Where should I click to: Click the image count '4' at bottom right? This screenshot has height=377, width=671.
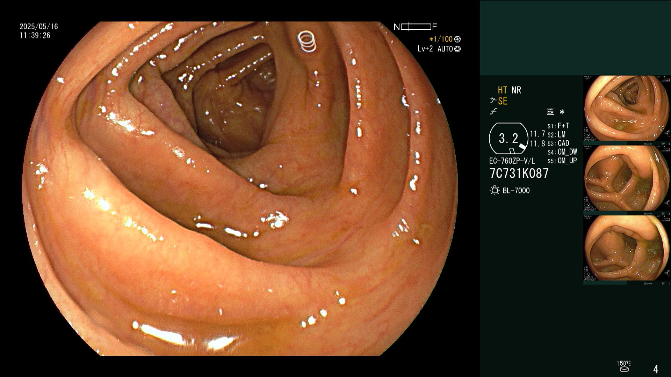656,369
